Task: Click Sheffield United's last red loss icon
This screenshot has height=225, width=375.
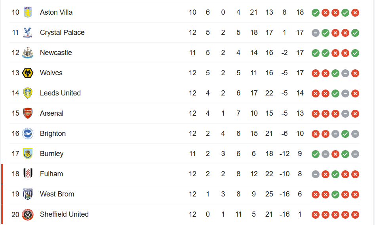Action: tap(355, 215)
